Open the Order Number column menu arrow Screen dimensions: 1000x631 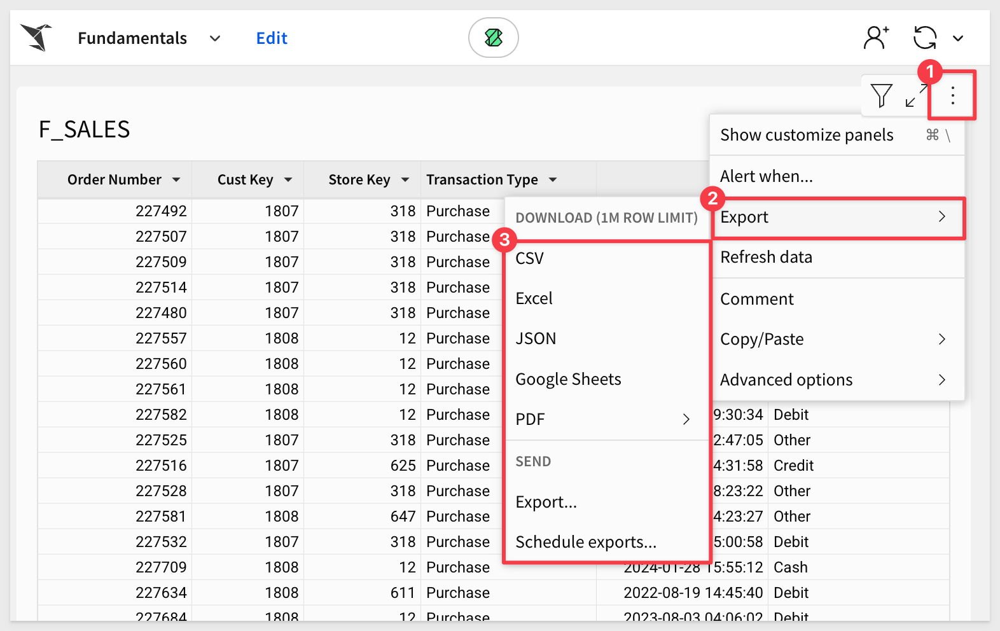pyautogui.click(x=176, y=180)
